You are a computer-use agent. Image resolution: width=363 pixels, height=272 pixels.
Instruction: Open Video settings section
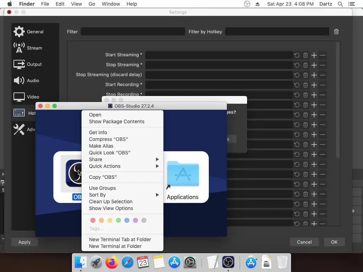pos(26,97)
